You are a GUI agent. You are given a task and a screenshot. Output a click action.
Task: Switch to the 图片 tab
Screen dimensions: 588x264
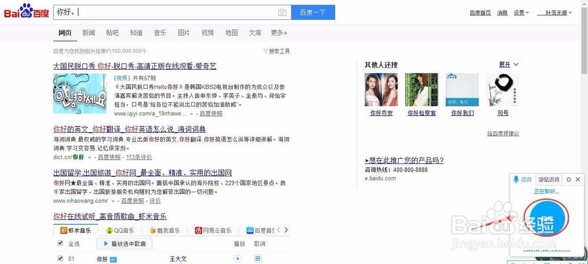tap(183, 33)
